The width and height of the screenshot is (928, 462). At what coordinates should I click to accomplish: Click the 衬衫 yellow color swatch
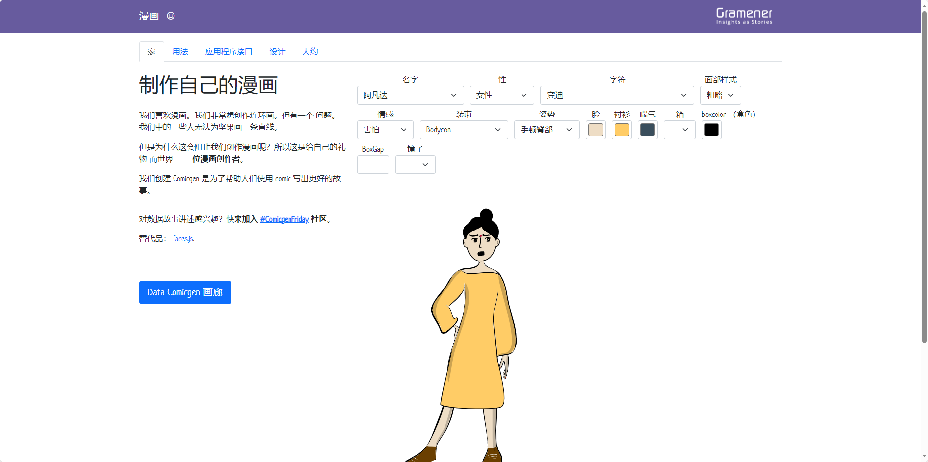click(x=621, y=130)
